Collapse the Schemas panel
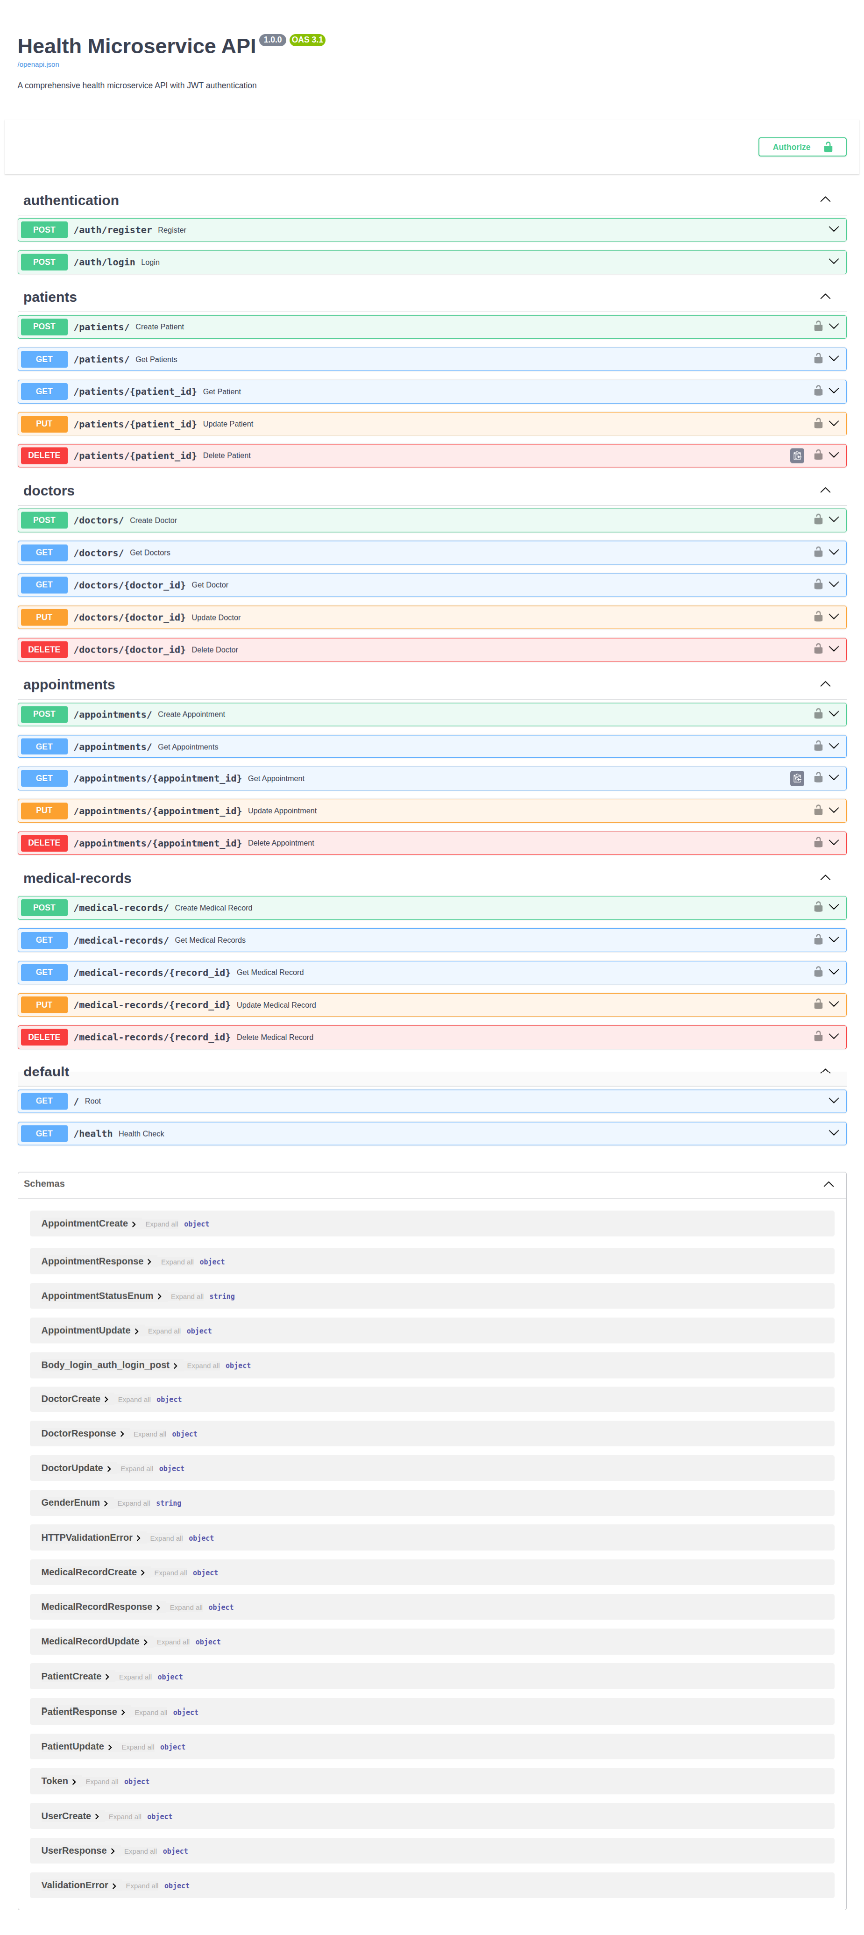 (x=829, y=1184)
